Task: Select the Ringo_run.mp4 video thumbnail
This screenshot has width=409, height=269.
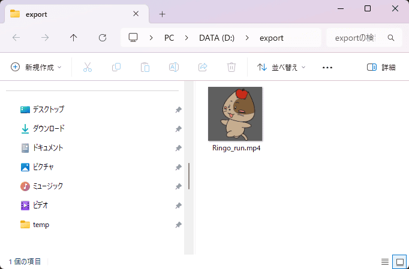Action: (236, 114)
